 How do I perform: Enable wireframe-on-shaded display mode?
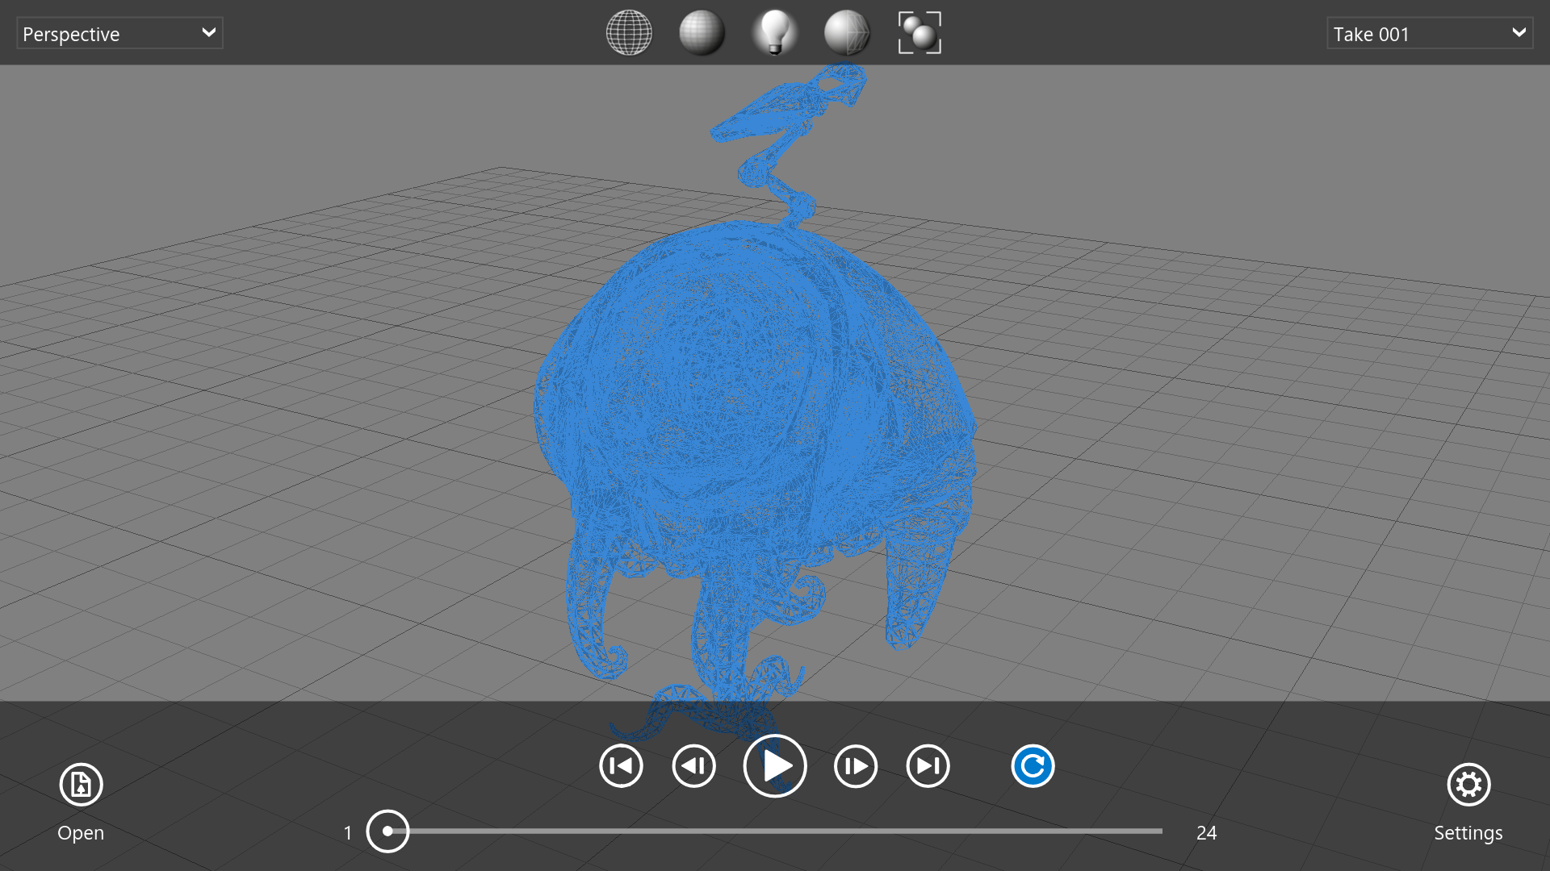tap(847, 33)
